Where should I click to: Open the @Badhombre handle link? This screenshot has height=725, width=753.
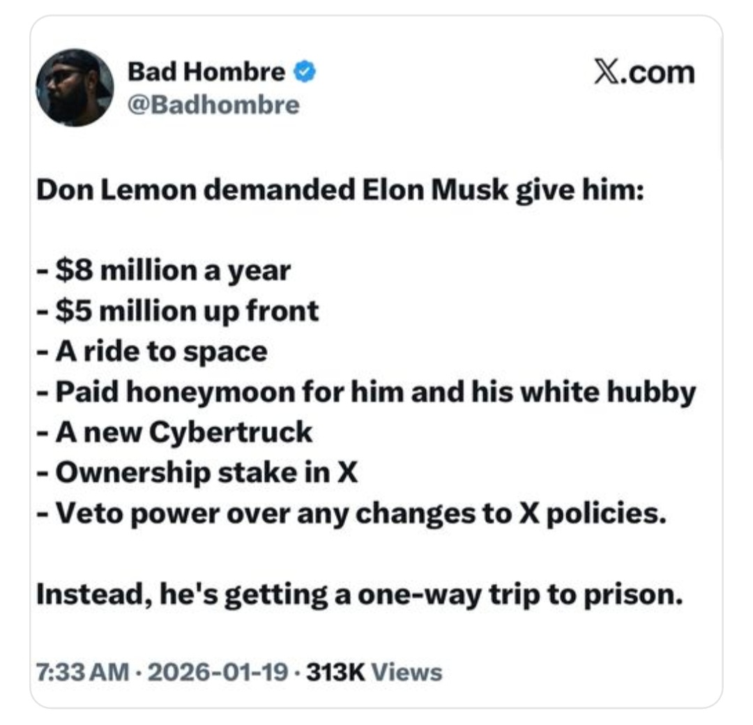pyautogui.click(x=213, y=105)
